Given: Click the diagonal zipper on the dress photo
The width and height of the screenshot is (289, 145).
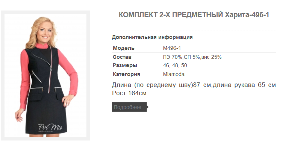Looking at the screenshot, I should pos(41,58).
